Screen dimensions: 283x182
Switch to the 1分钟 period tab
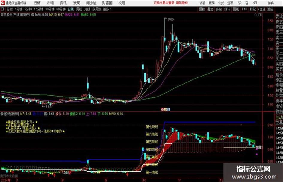(19, 9)
